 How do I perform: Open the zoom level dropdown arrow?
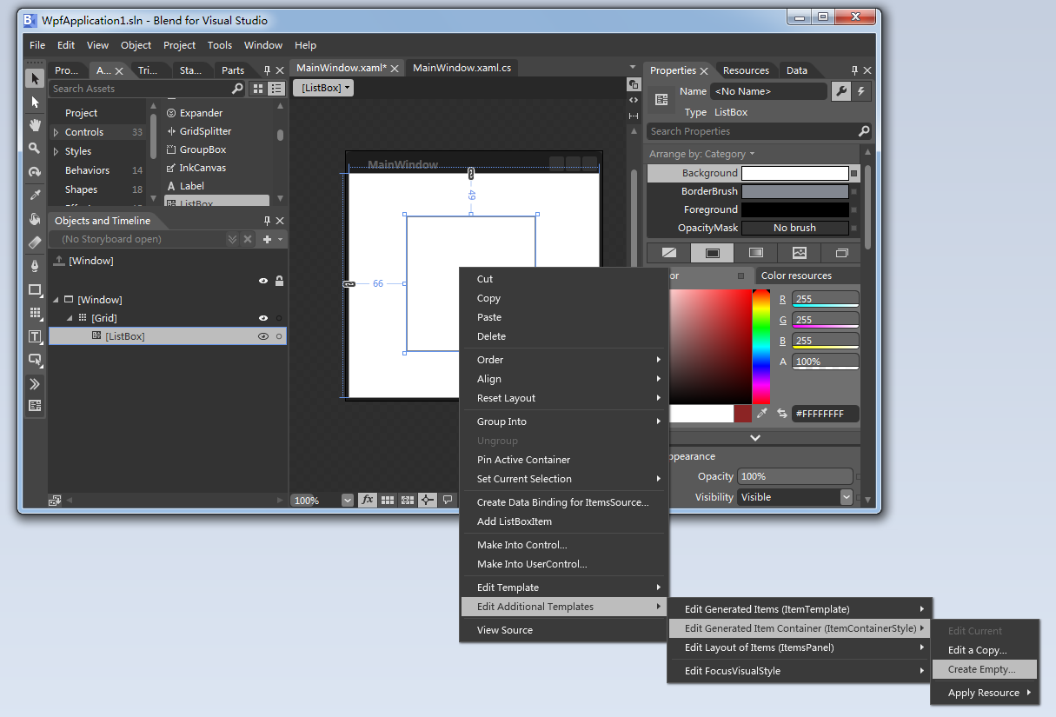click(348, 501)
